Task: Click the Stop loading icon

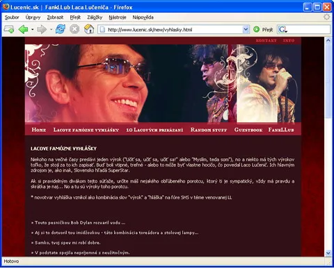Action: point(74,29)
